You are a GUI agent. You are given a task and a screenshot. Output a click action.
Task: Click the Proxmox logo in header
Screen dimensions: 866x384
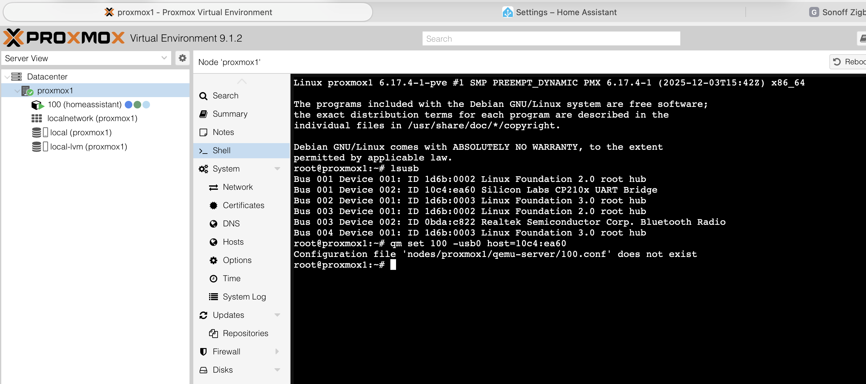[64, 38]
